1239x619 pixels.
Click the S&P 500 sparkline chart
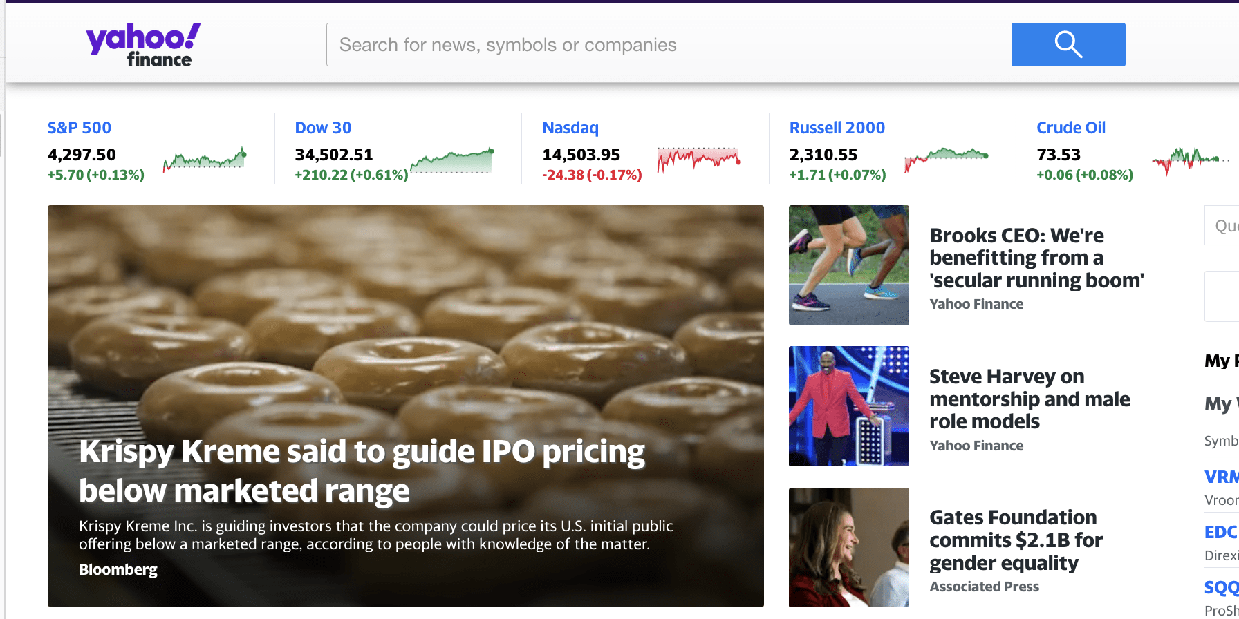click(x=205, y=160)
